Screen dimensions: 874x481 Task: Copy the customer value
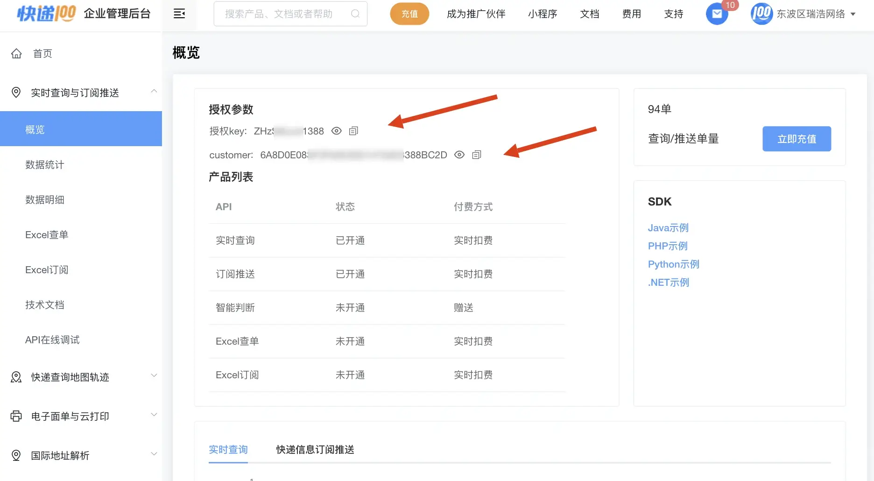point(476,155)
